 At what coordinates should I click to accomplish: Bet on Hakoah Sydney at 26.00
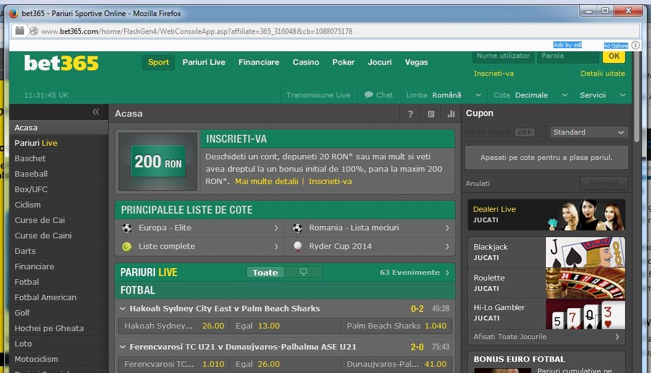[x=174, y=326]
